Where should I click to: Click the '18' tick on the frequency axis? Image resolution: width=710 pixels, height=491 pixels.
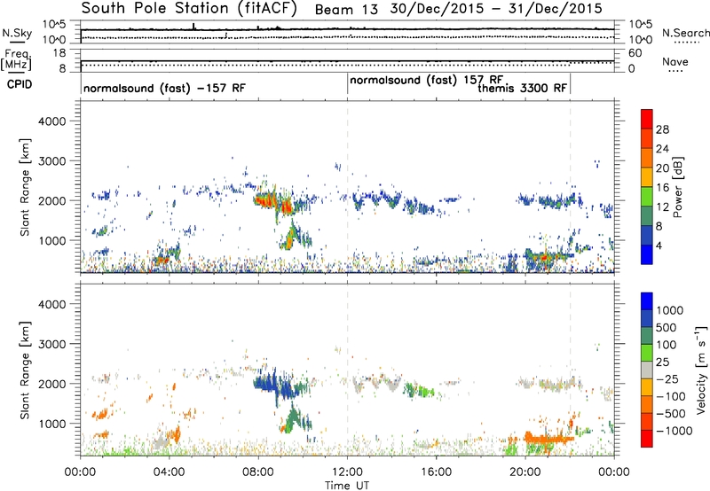[59, 53]
